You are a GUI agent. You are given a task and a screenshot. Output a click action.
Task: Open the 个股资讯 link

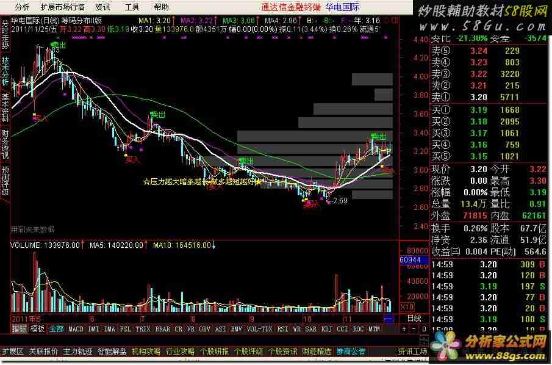point(282,351)
